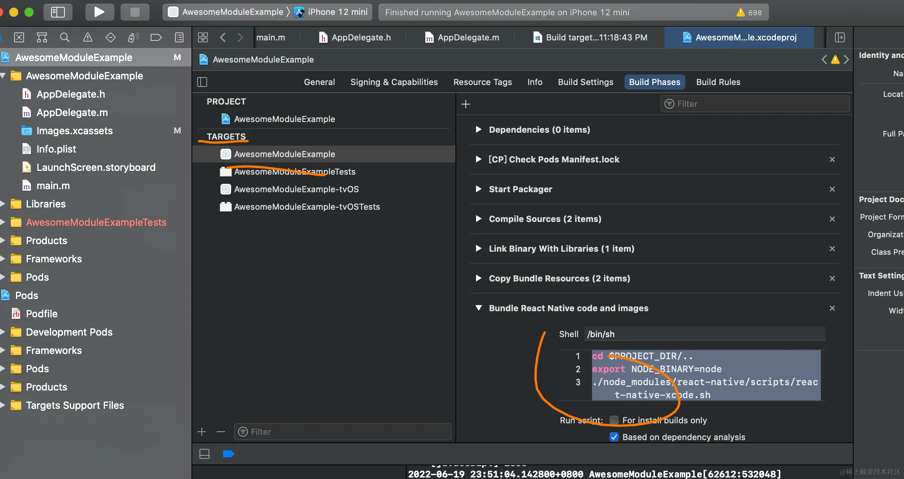This screenshot has height=479, width=904.
Task: Select AwesomeModuleExample-tvOS target
Action: pos(296,189)
